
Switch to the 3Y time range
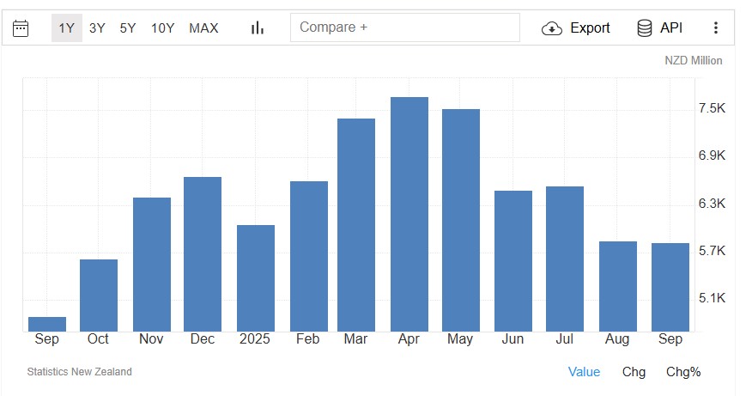tap(97, 28)
